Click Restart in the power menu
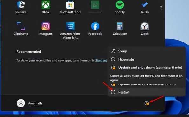This screenshot has width=189, height=117. pyautogui.click(x=146, y=92)
